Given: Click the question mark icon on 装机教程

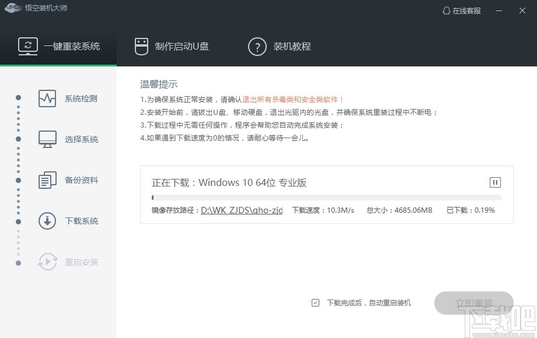Looking at the screenshot, I should (x=257, y=47).
